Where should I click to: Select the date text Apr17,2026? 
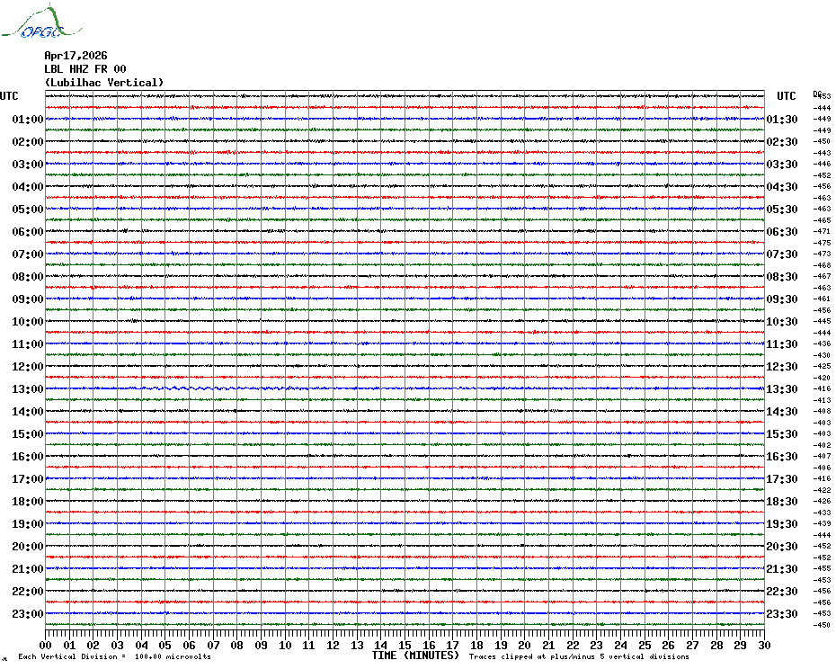pos(76,56)
